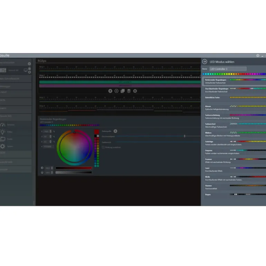This screenshot has width=266, height=266.
Task: Click the plus icon next to Farbimpulle
Action: point(115,131)
